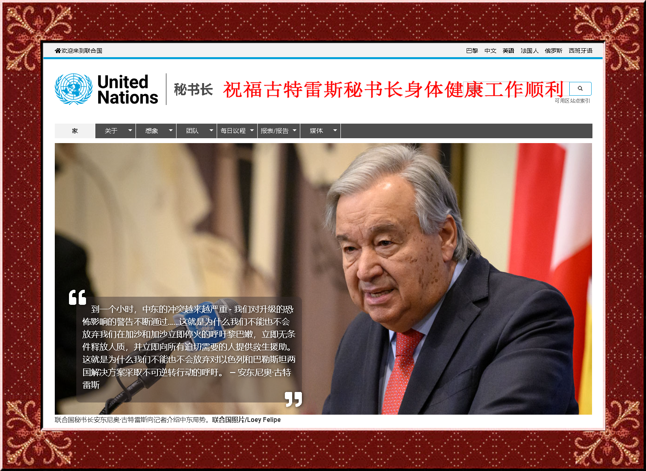Click the 秘书长 section heading

click(x=193, y=89)
